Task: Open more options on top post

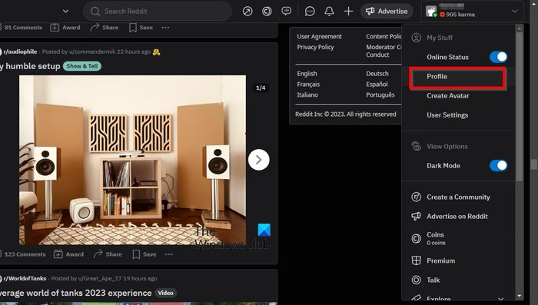Action: (165, 28)
